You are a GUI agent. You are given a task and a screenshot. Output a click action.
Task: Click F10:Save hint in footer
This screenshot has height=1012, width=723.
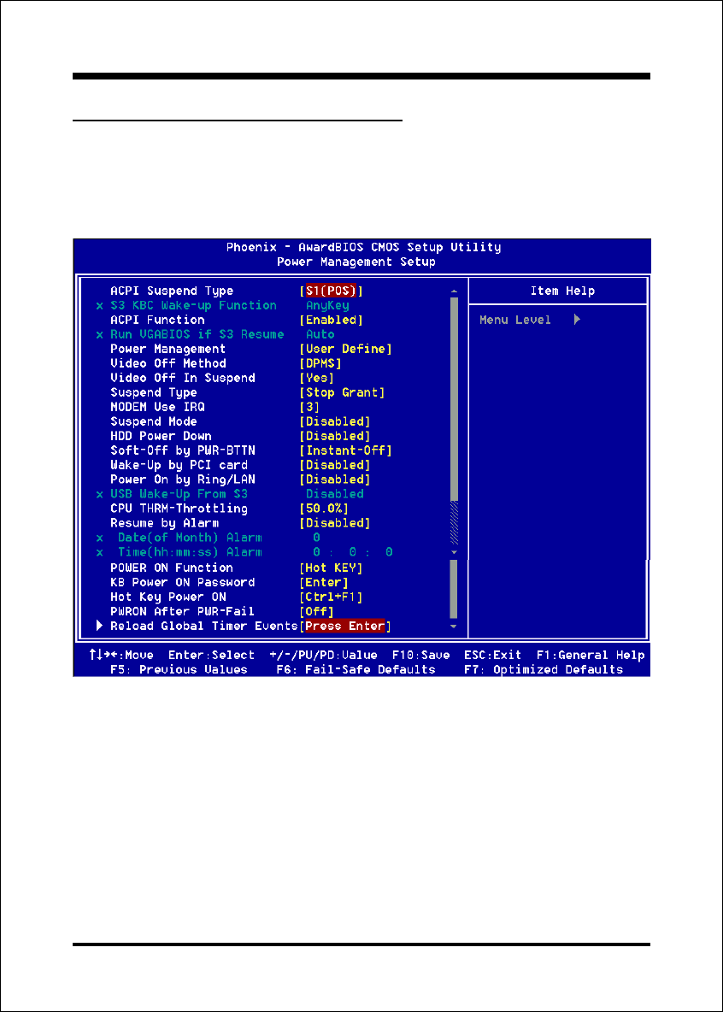tap(420, 655)
